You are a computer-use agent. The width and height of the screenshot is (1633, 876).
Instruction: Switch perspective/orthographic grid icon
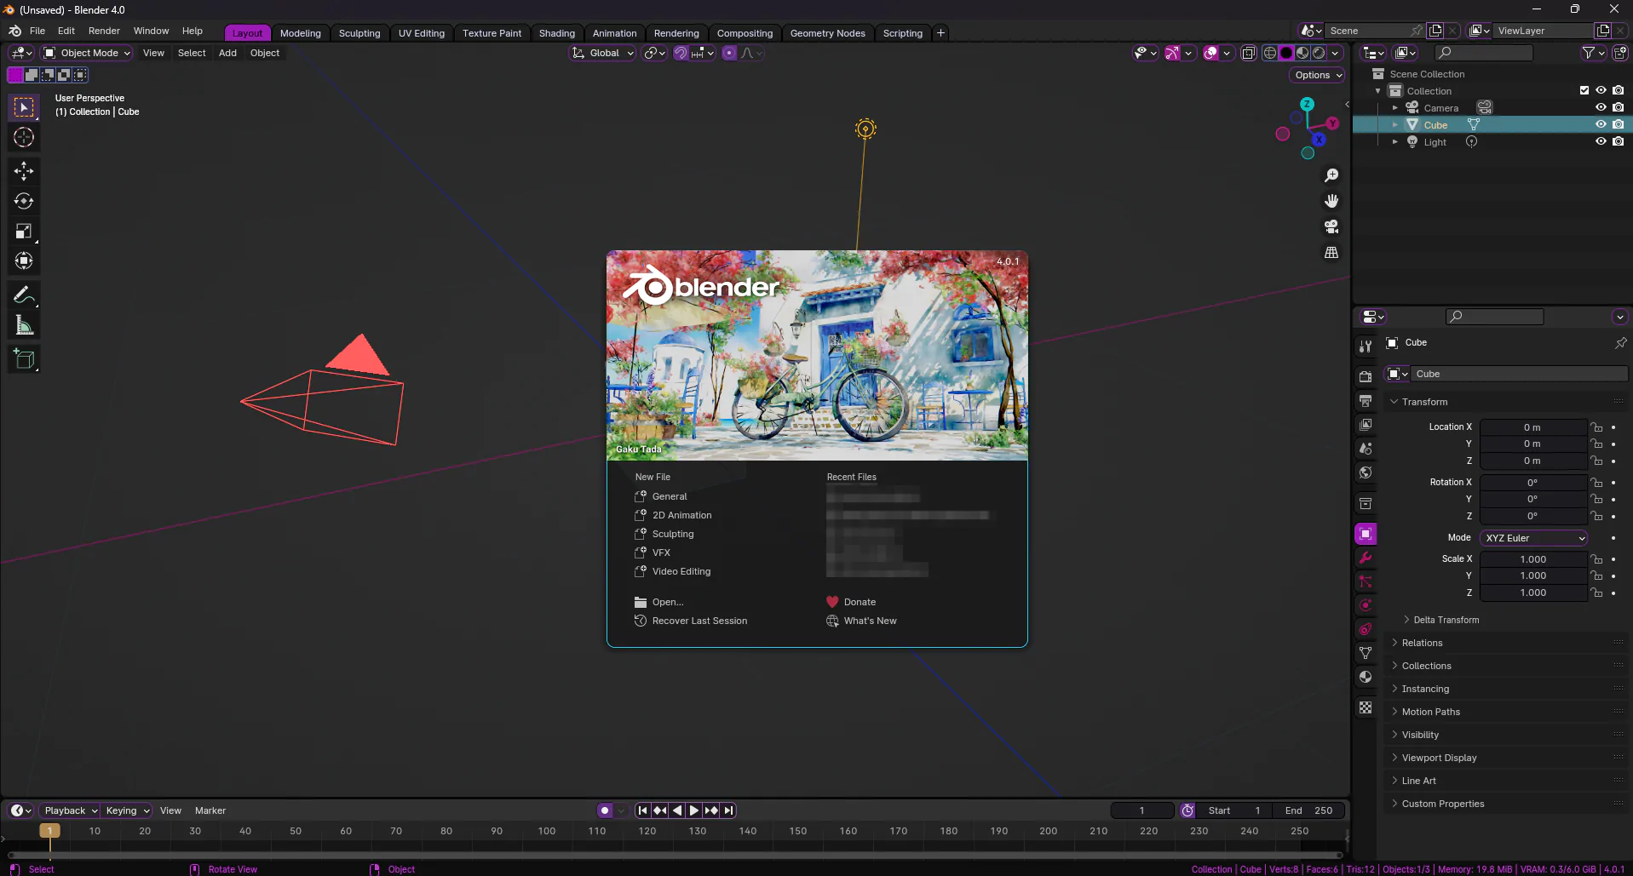pyautogui.click(x=1331, y=253)
